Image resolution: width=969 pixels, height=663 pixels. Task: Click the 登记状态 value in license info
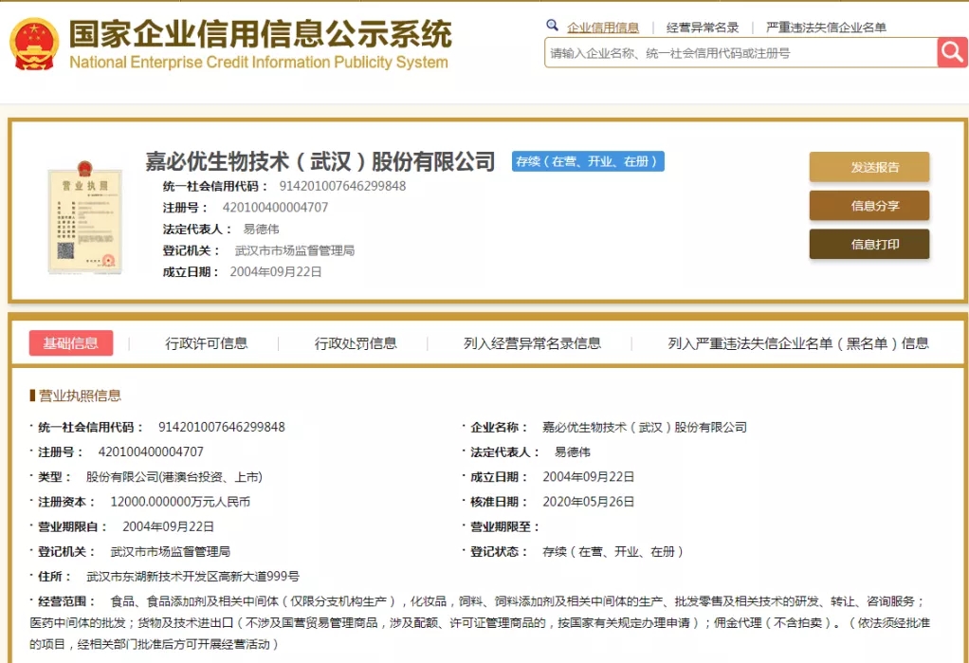[612, 551]
